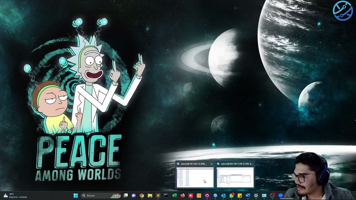Open the orange terminal-style taskbar icon
This screenshot has height=200, width=356.
[199, 196]
